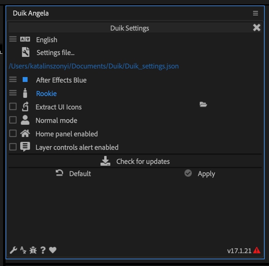The width and height of the screenshot is (269, 266).
Task: Expand the Rookie mode dropdown list
Action: 13,93
